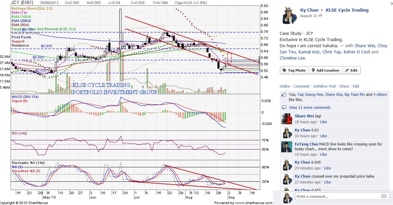Open tagged person Kelvin D Cool
This screenshot has height=205, width=393.
click(x=357, y=52)
